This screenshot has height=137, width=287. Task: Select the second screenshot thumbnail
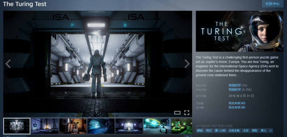pyautogui.click(x=45, y=126)
